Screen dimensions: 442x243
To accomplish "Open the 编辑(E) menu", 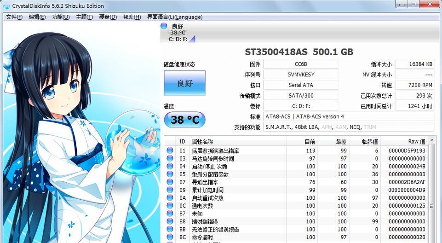I will pos(37,17).
